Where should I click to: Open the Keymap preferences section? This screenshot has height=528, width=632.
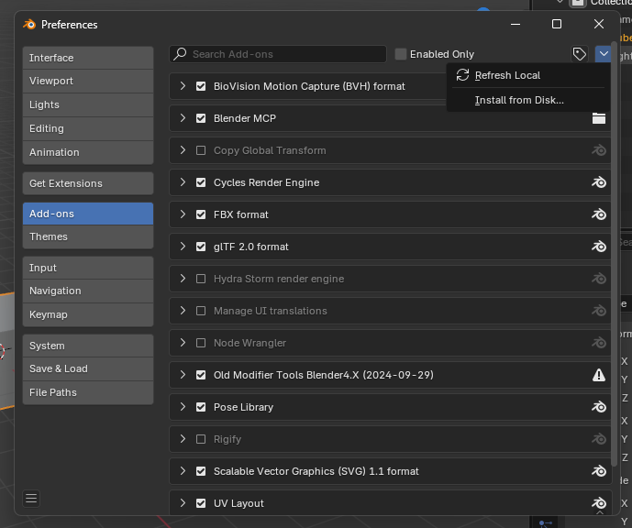88,314
